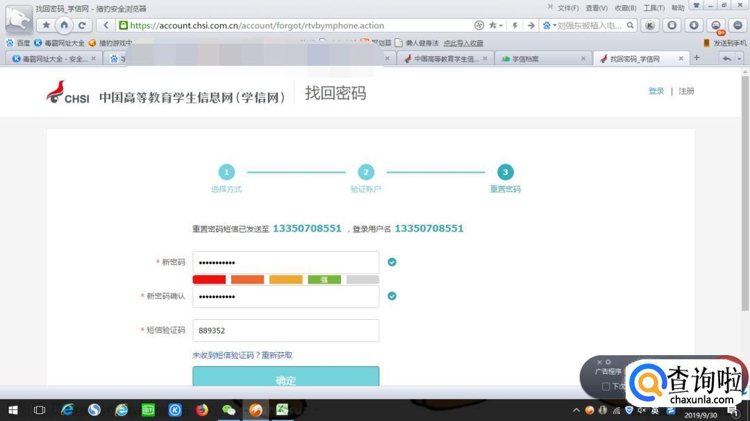The image size is (750, 421).
Task: Click the 短信验证码 input field
Action: pos(285,330)
